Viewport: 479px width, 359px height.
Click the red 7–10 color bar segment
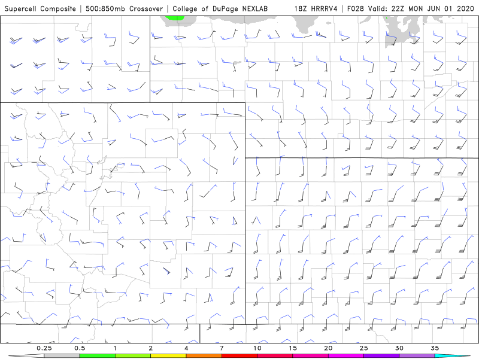coord(239,356)
